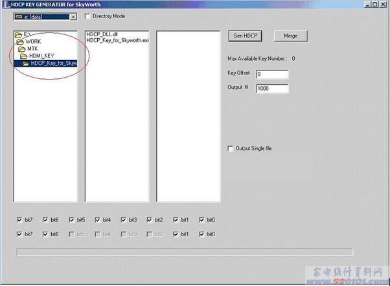This screenshot has width=390, height=286.
Task: Toggle the Output Single file checkbox
Action: coord(231,149)
